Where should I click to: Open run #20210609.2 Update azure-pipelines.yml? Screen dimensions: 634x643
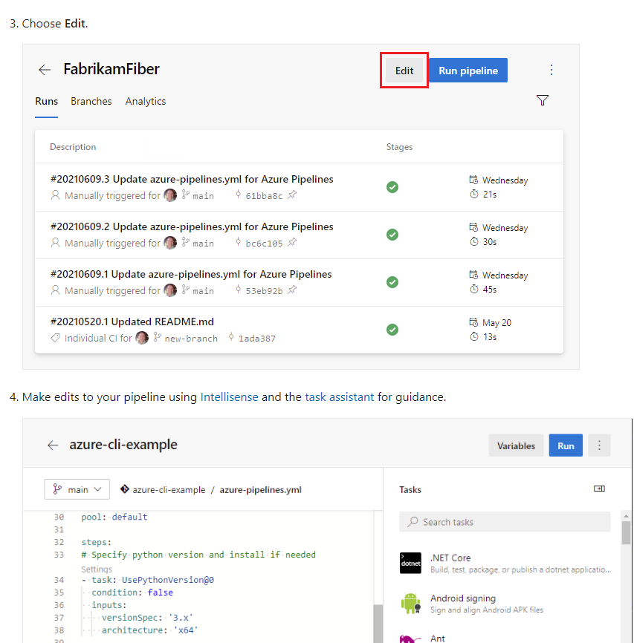click(192, 226)
